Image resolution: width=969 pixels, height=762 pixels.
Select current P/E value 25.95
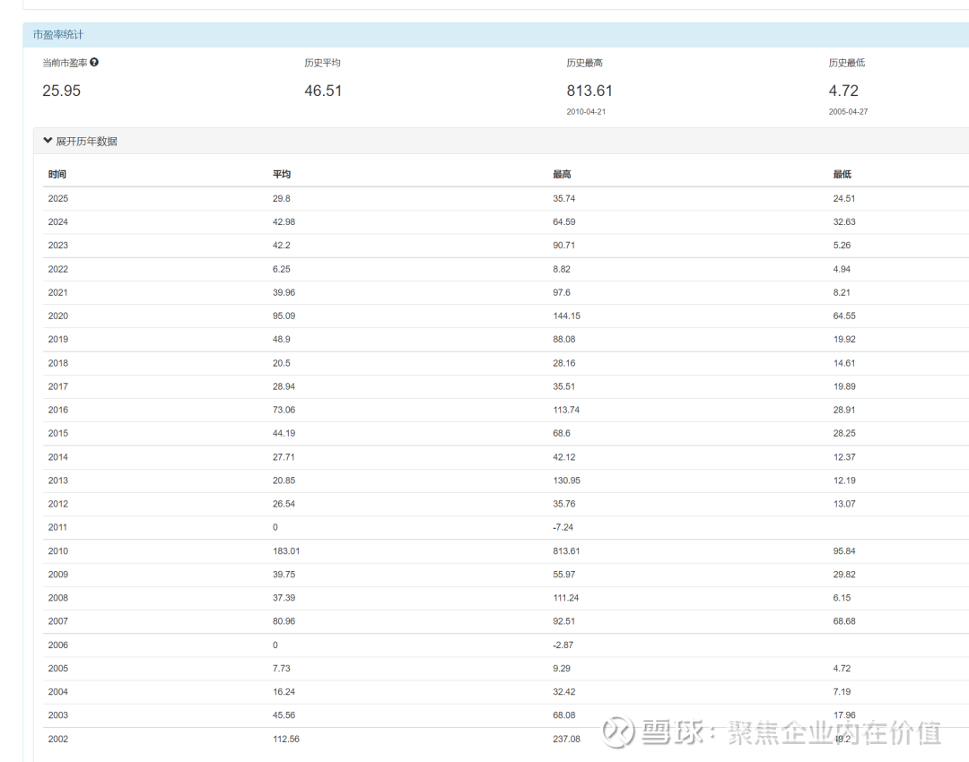click(x=61, y=91)
